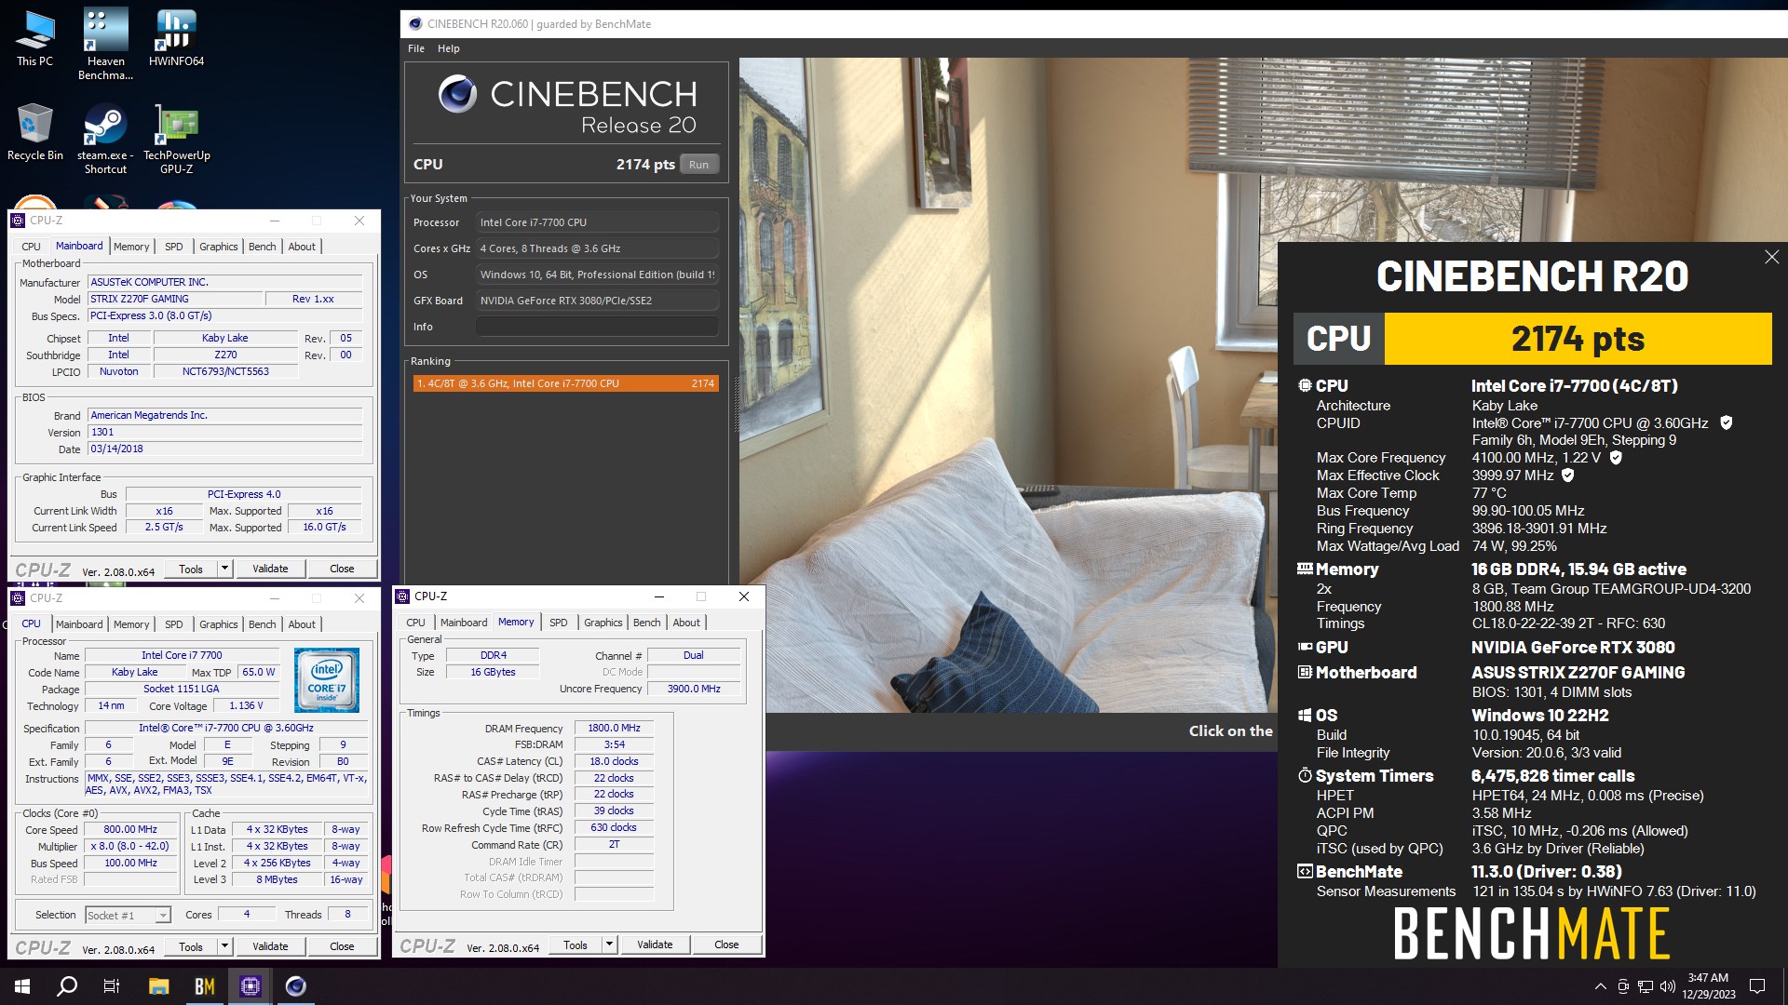Open Bench tab in the Mainboard CPU-Z window

pos(262,247)
